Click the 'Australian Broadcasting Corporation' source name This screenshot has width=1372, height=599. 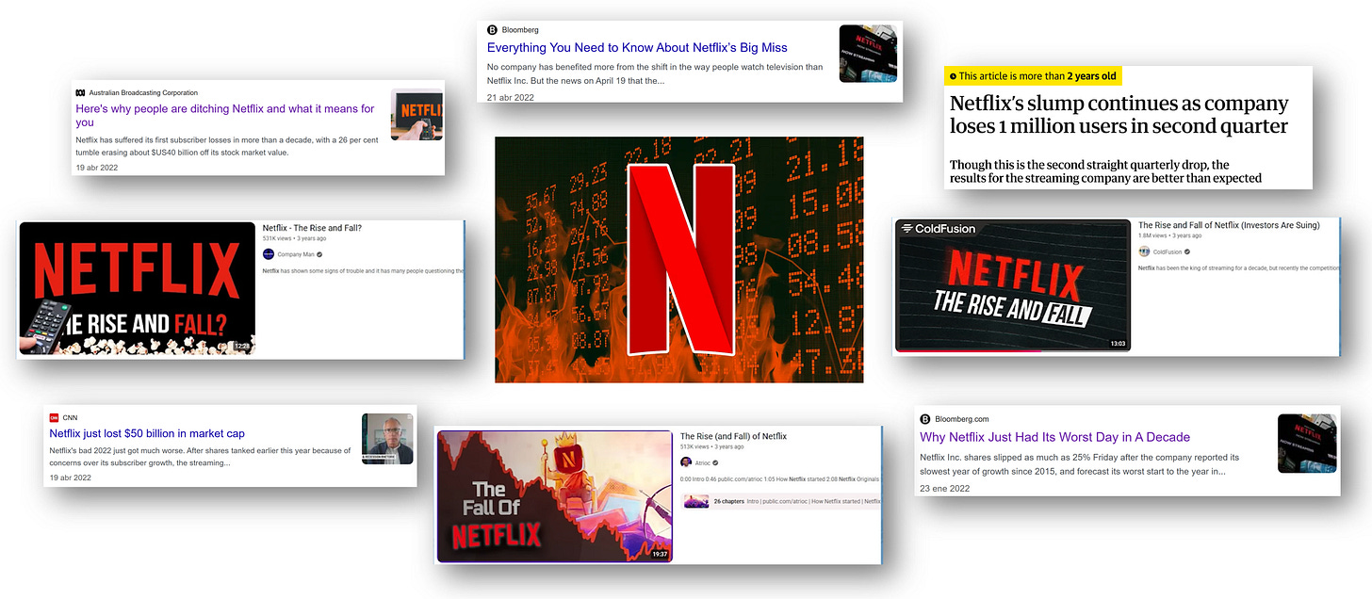point(143,92)
